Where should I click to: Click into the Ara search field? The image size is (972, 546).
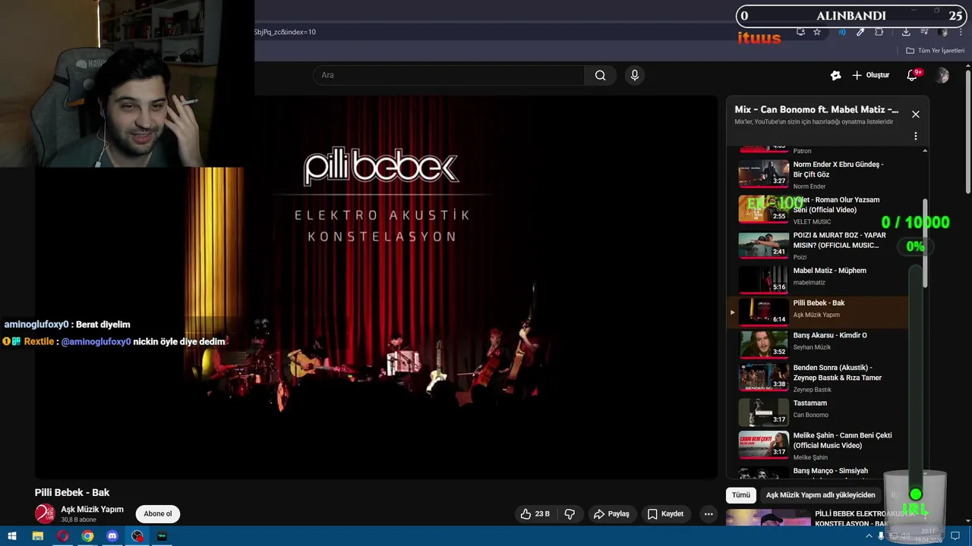point(448,75)
